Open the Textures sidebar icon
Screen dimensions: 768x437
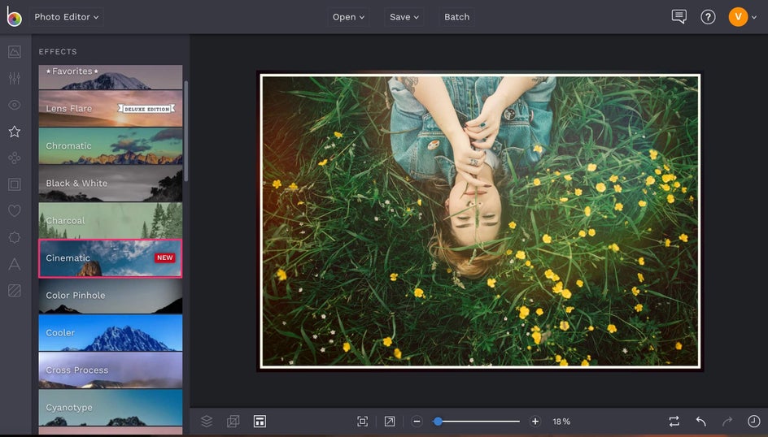pos(14,290)
